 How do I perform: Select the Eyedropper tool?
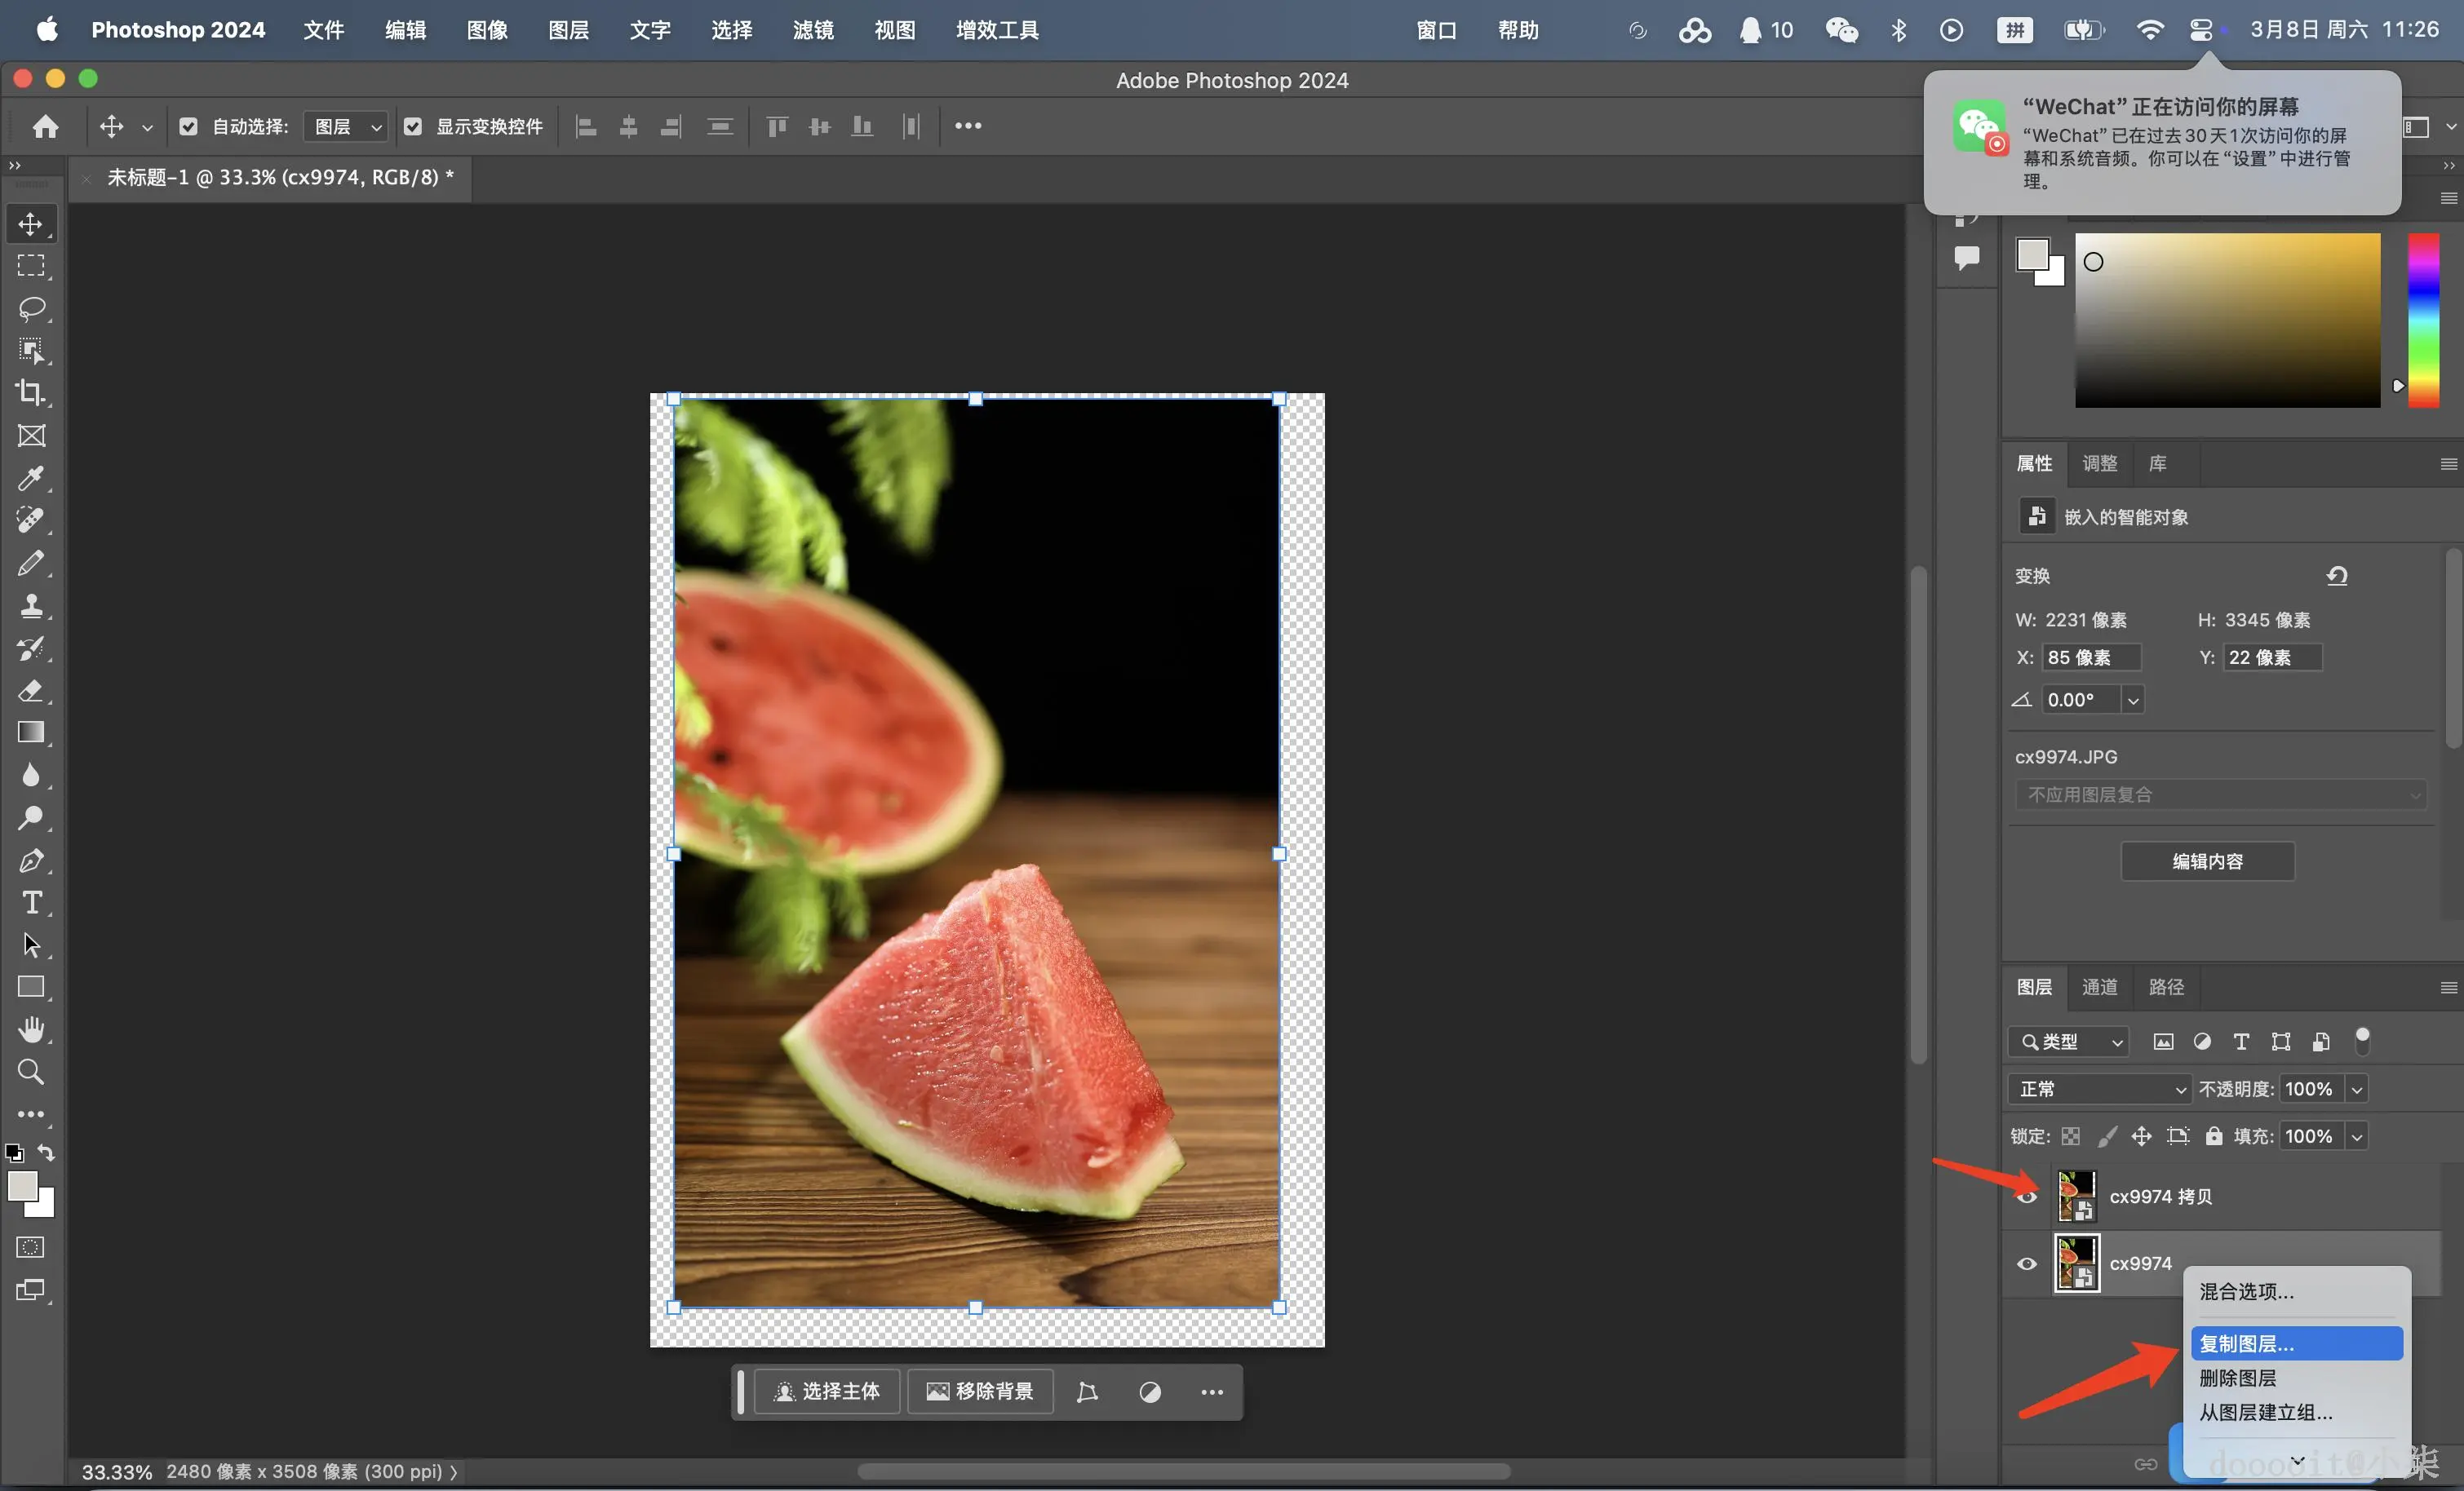(31, 478)
